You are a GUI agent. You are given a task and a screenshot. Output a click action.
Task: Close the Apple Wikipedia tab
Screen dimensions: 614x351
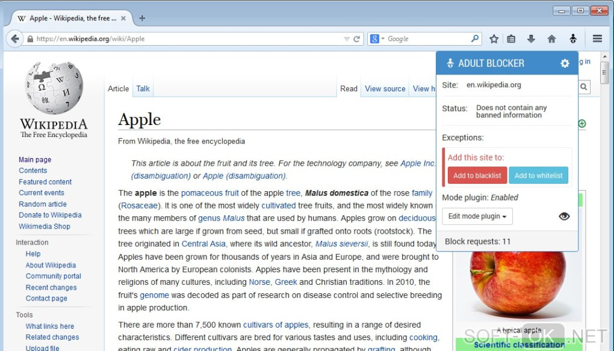click(123, 18)
